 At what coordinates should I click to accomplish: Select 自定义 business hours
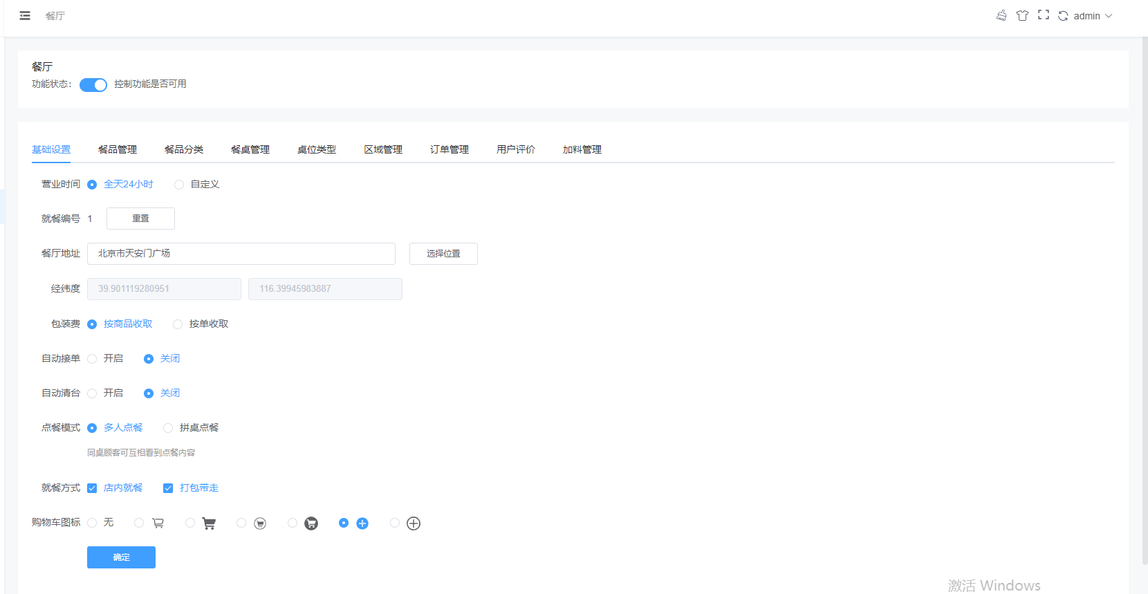point(197,185)
